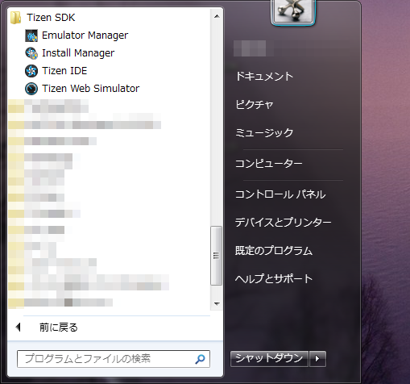Open the ピクチャ library
The height and width of the screenshot is (384, 410).
tap(255, 104)
